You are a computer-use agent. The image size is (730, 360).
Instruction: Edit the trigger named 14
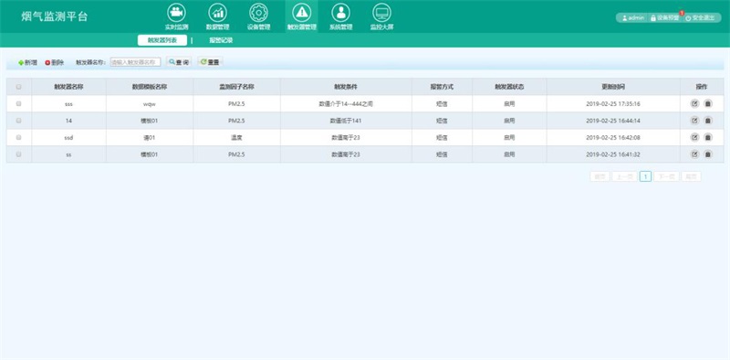[694, 121]
